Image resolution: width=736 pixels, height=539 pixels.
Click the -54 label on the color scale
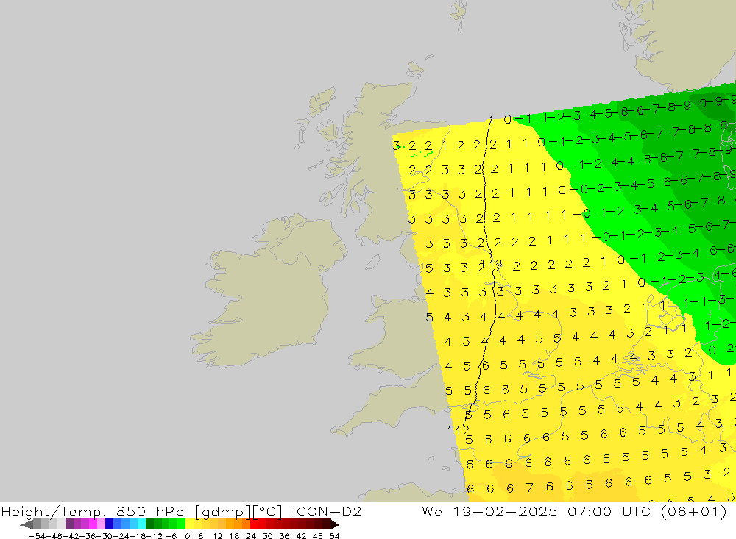(37, 536)
